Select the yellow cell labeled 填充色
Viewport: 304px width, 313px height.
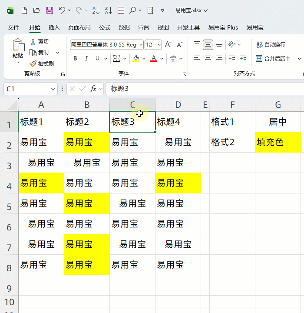coord(278,142)
